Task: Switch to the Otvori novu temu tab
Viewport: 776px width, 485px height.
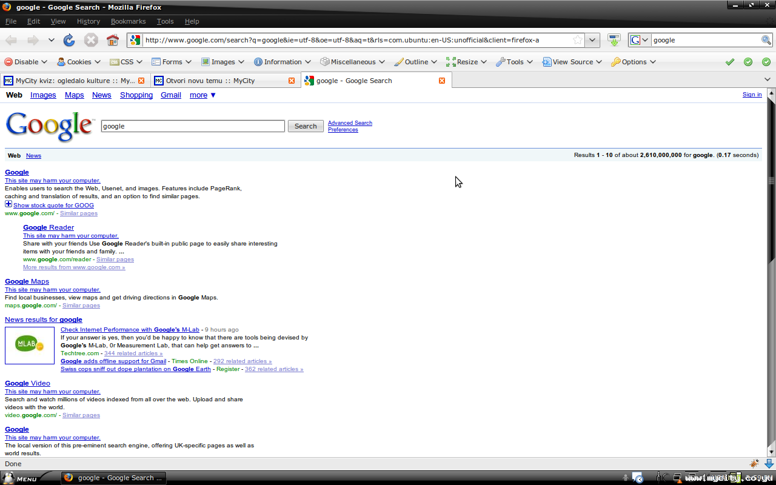Action: (x=225, y=81)
